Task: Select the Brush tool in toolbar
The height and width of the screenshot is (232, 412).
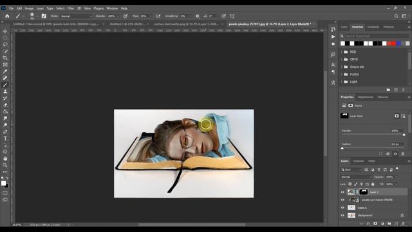Action: 5,84
